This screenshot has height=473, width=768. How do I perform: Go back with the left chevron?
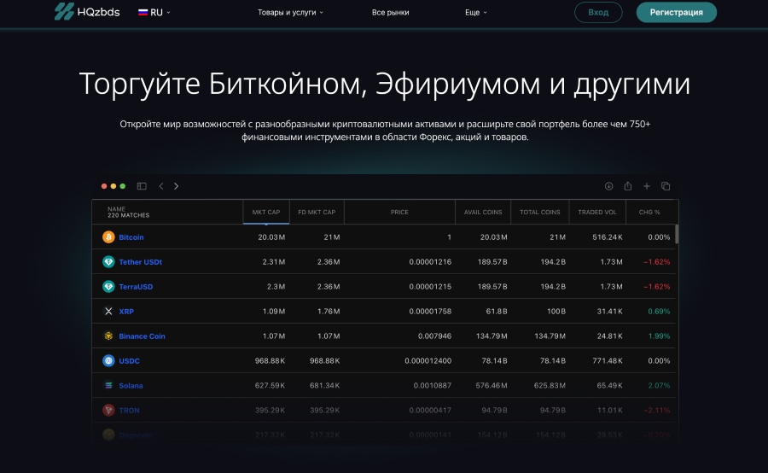click(161, 186)
